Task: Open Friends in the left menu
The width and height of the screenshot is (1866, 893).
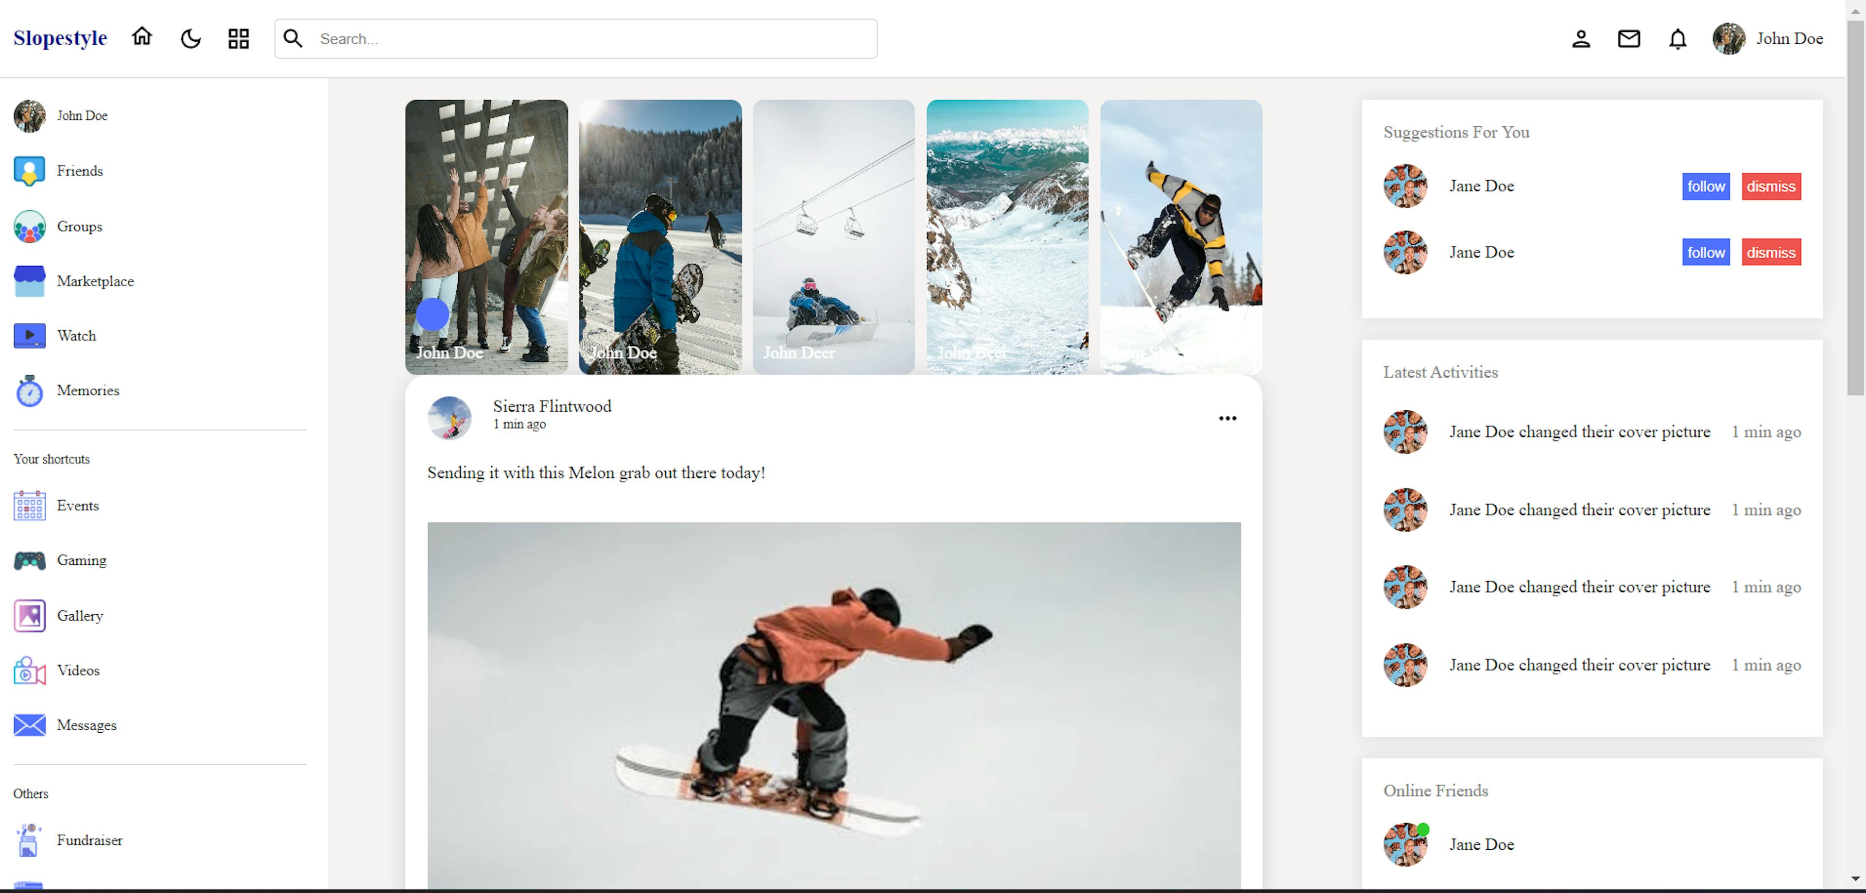Action: (x=79, y=171)
